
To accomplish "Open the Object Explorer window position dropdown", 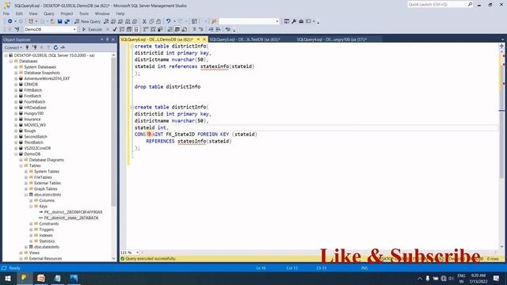I will point(102,40).
